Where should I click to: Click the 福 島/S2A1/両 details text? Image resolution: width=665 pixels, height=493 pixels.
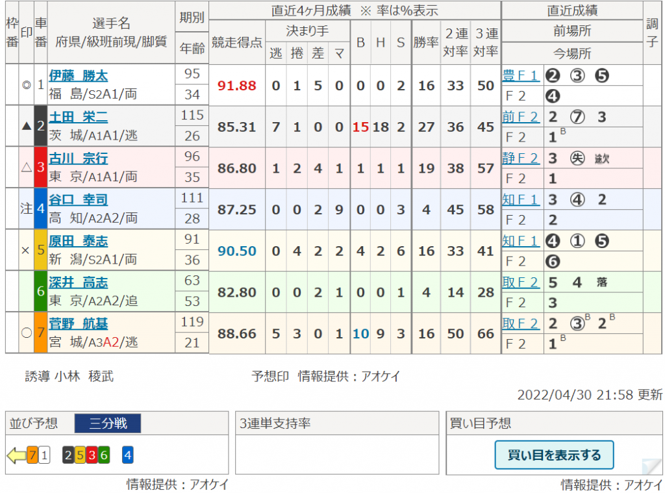93,94
